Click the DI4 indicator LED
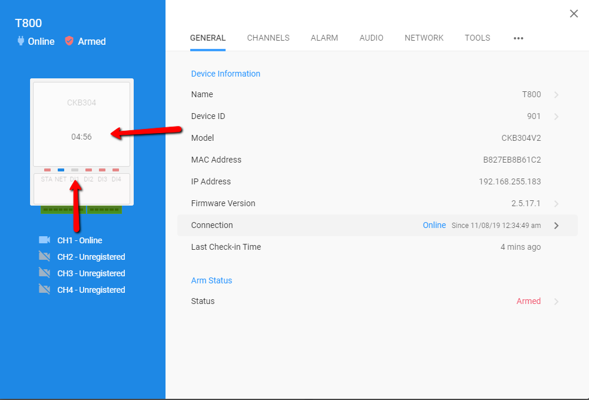This screenshot has height=400, width=589. click(x=115, y=170)
